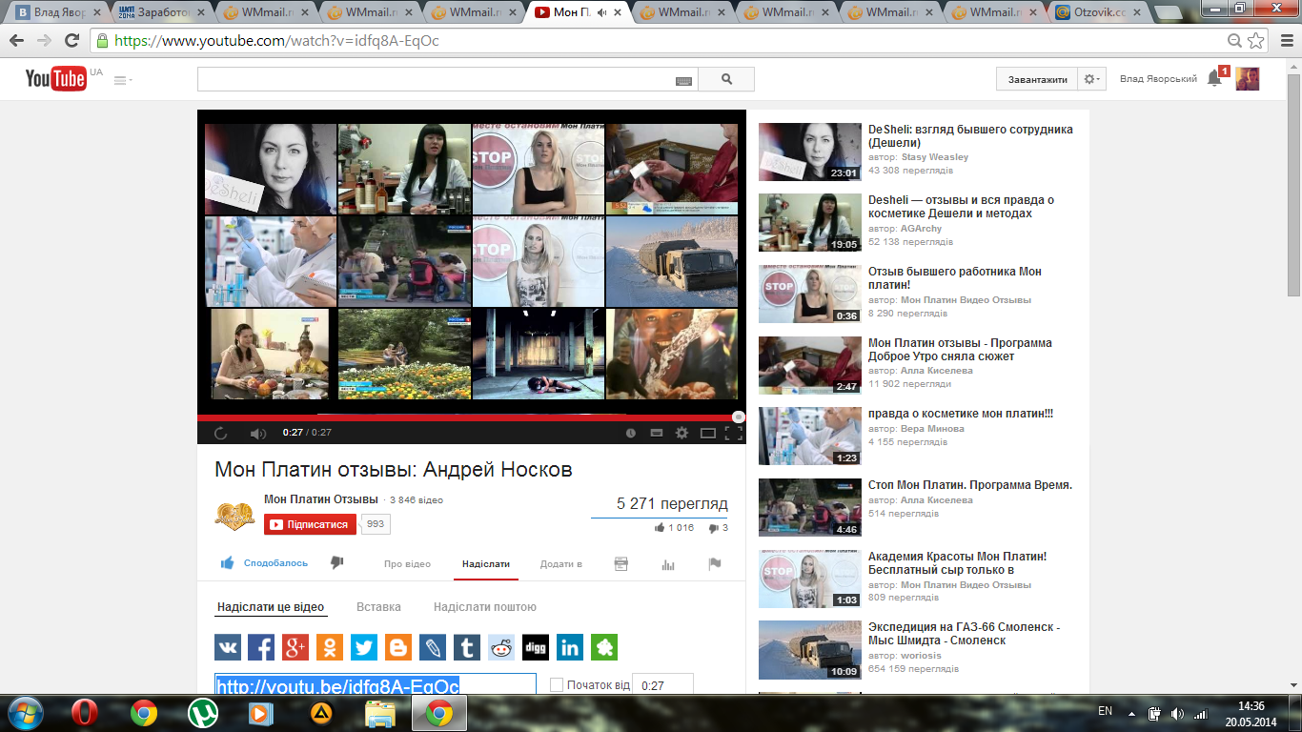Click the search magnifier button

click(726, 80)
